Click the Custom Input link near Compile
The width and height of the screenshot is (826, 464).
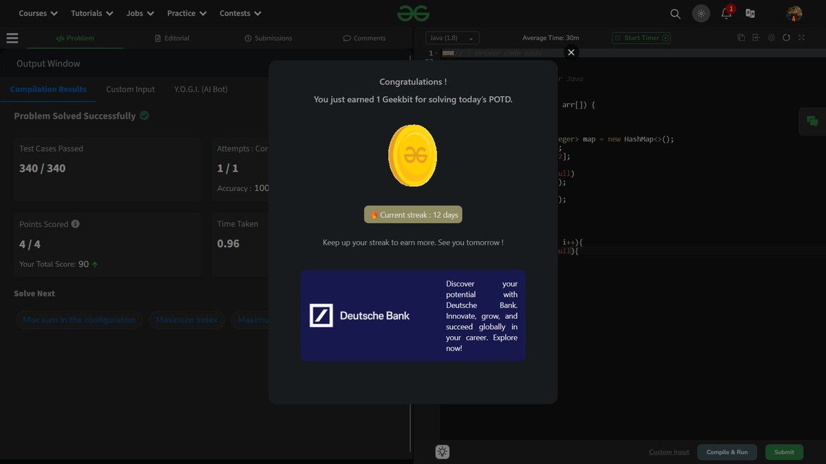(669, 452)
